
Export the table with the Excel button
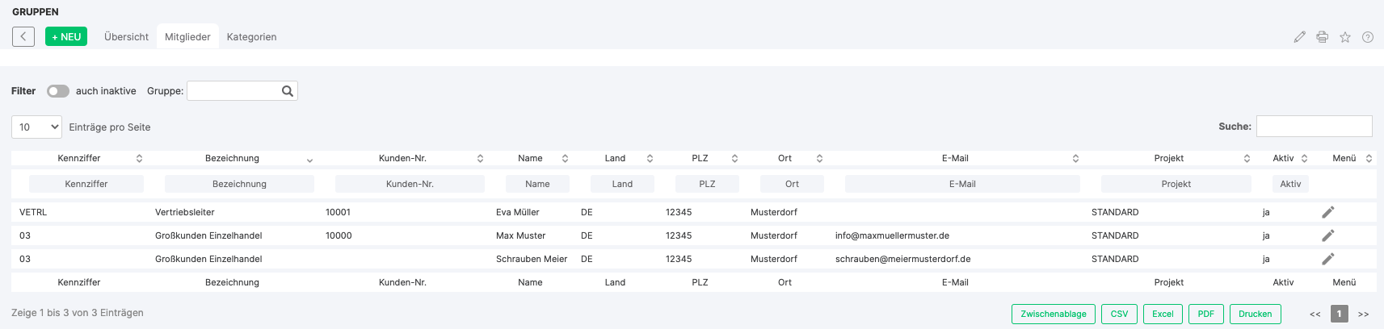point(1163,314)
